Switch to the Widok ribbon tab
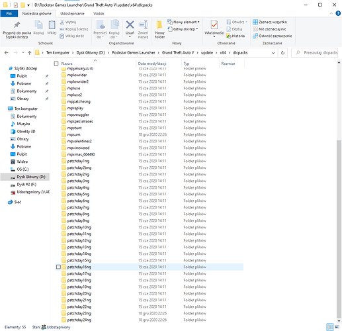This screenshot has height=331, width=342. point(99,14)
